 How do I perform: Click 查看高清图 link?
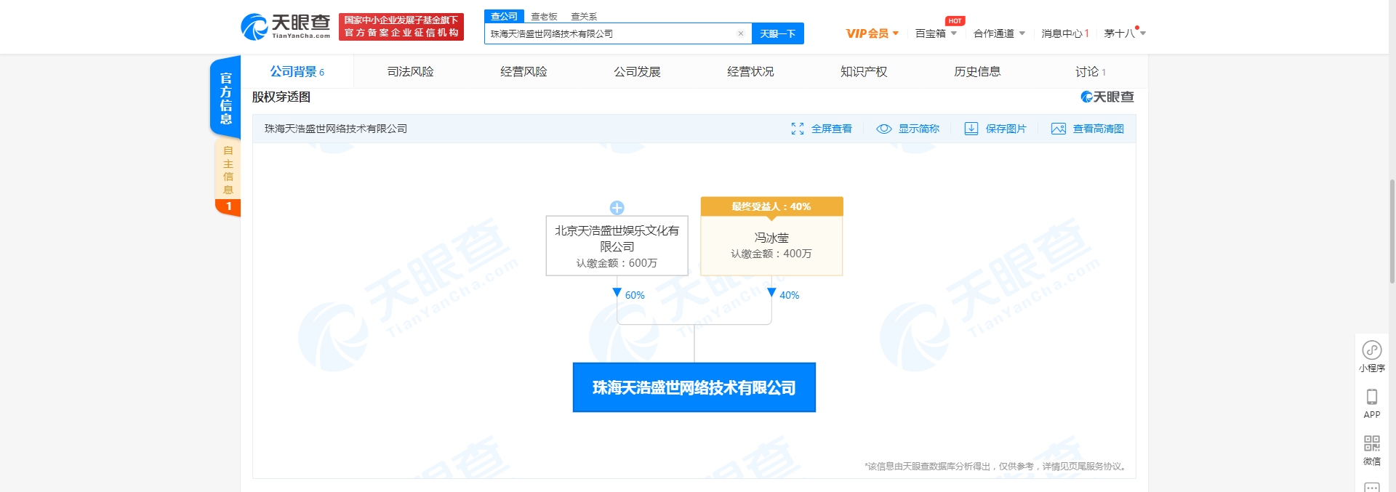pos(1099,129)
